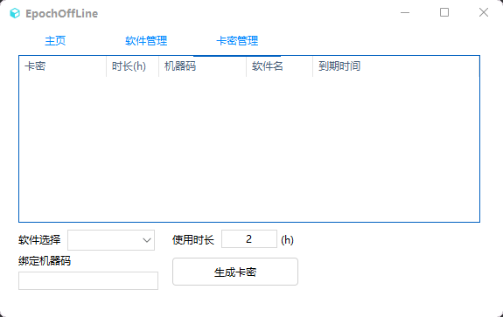
Task: Sort by the 卡密 column header
Action: point(63,66)
